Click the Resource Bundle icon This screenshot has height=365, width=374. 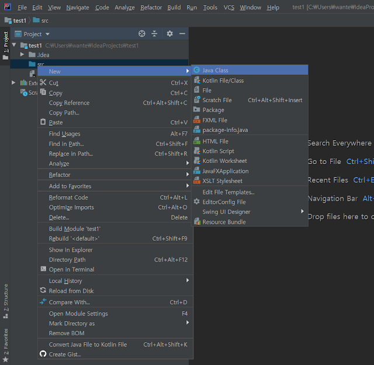click(x=197, y=221)
